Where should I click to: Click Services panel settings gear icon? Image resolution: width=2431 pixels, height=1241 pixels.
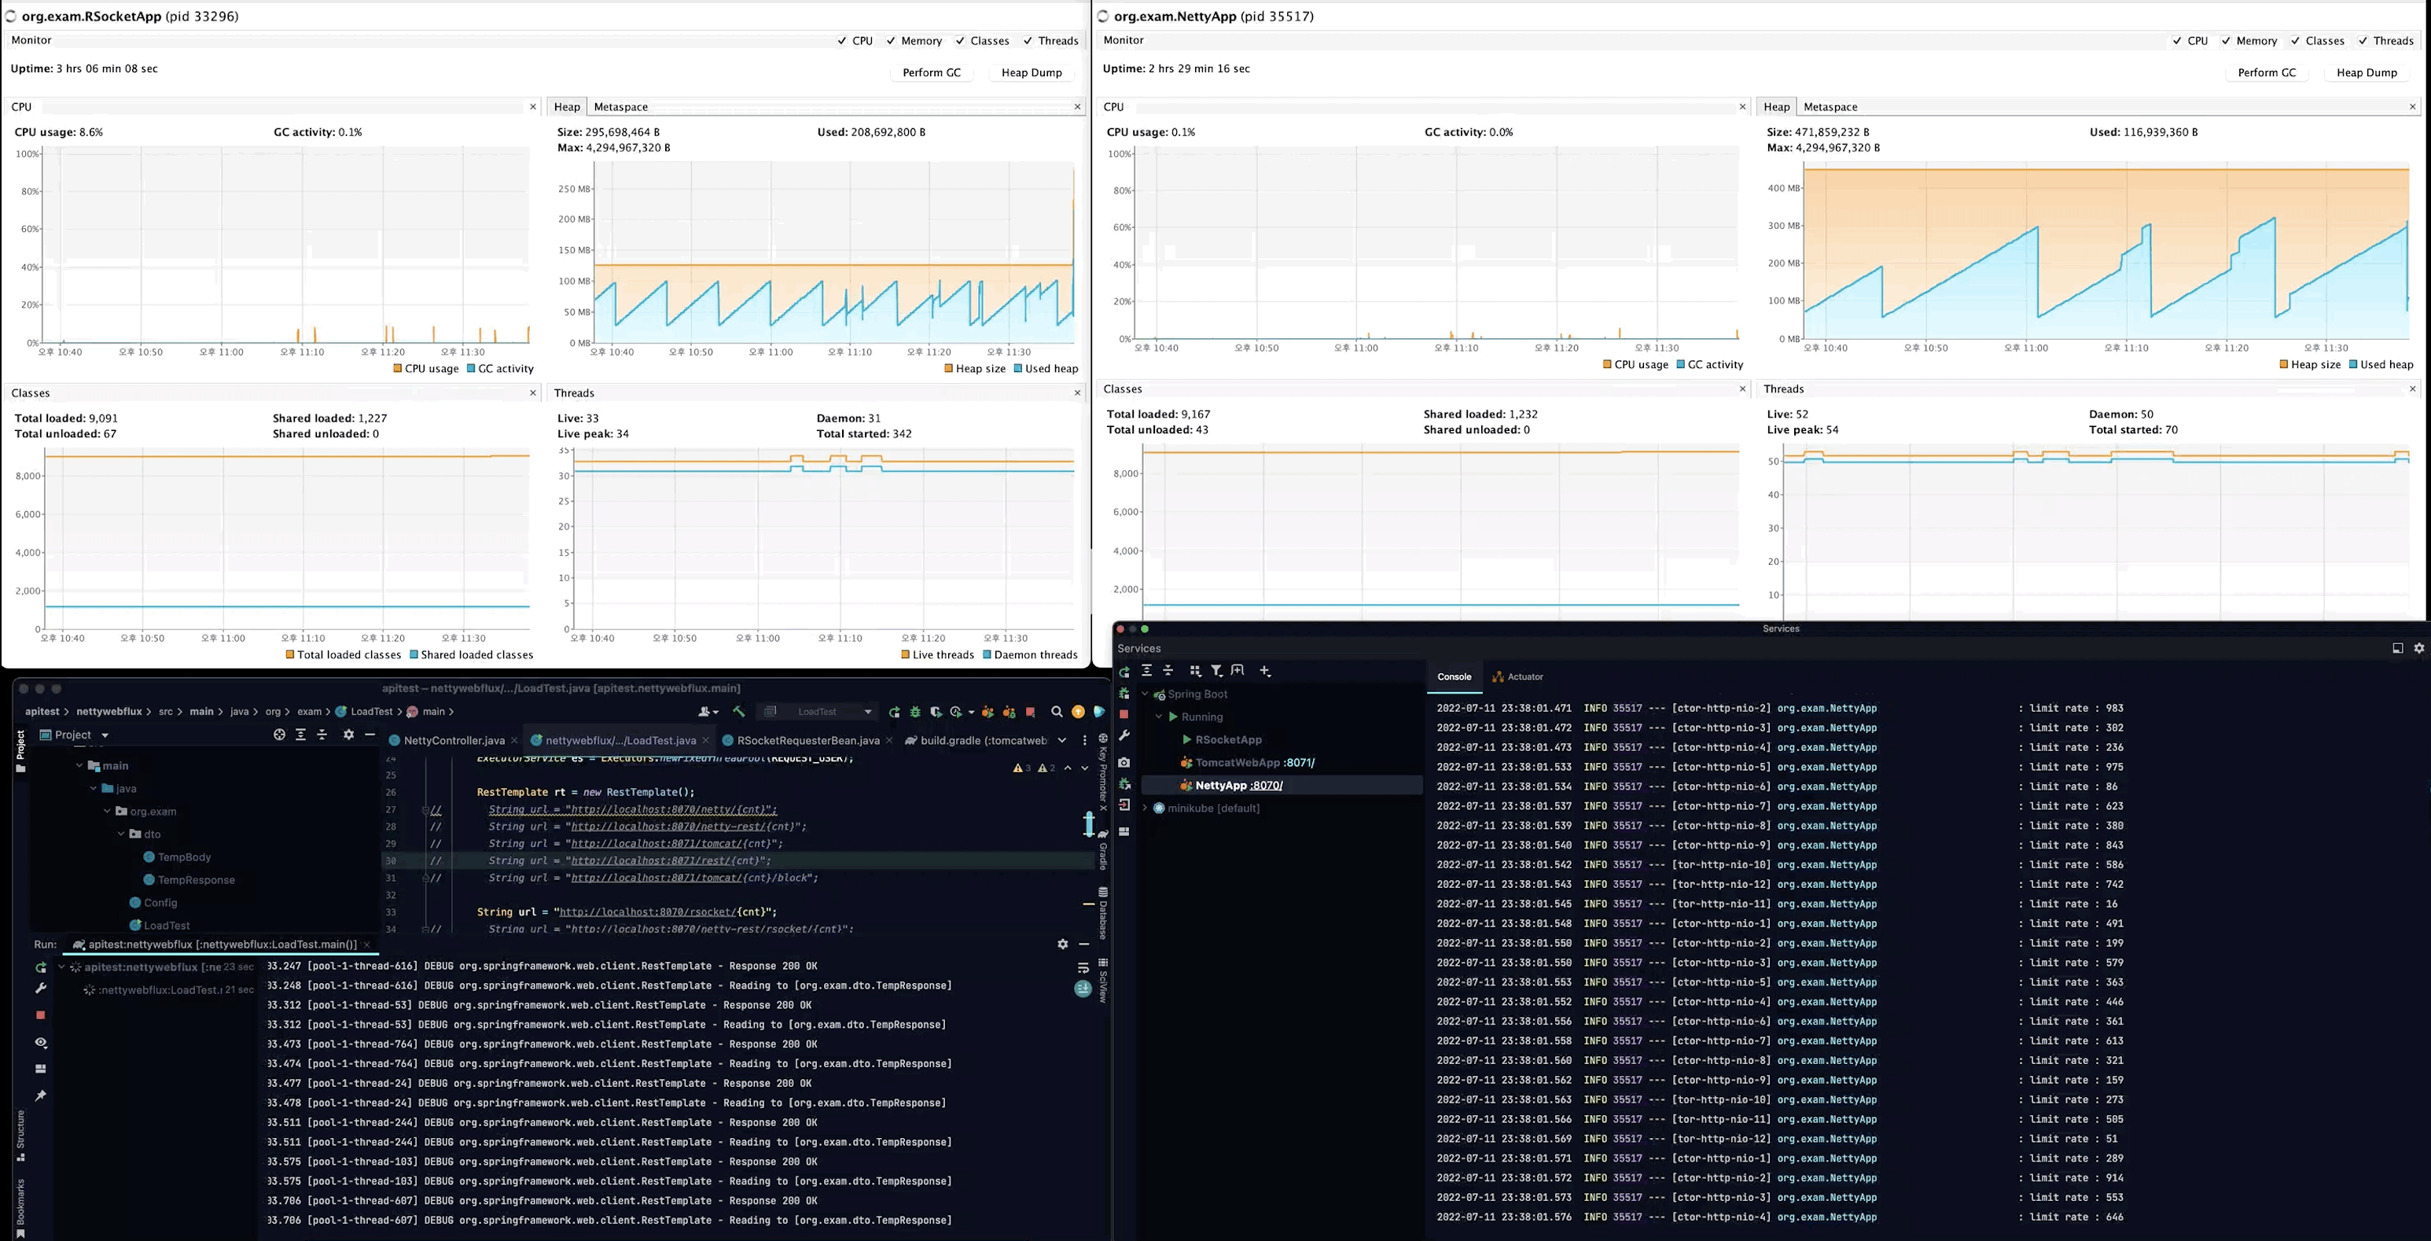[x=2418, y=648]
